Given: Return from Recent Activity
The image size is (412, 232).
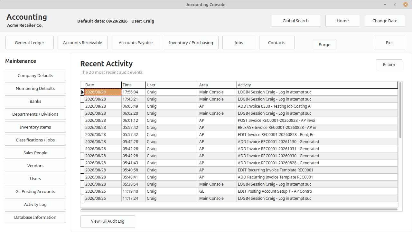Looking at the screenshot, I should [389, 64].
